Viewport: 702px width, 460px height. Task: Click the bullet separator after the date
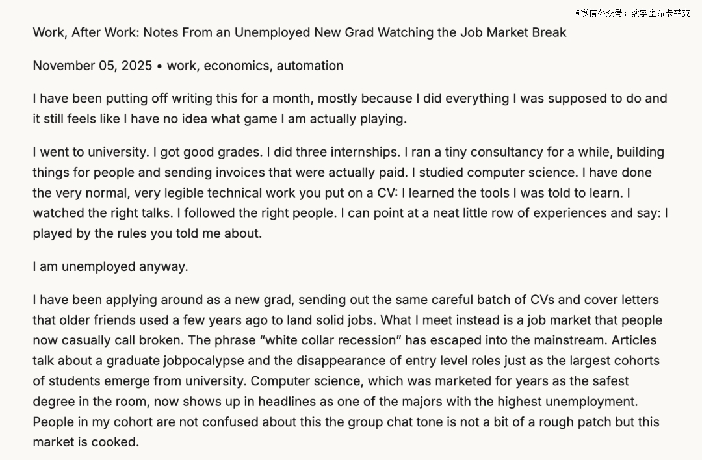click(x=160, y=66)
